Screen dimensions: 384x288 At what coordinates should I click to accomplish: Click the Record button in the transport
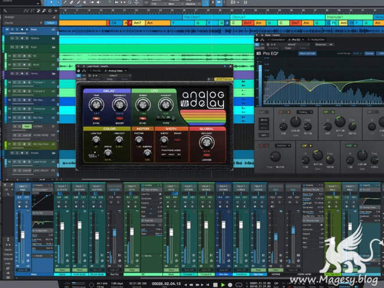coord(230,285)
